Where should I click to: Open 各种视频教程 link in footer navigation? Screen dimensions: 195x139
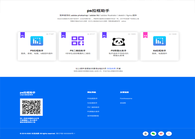click(x=93, y=116)
